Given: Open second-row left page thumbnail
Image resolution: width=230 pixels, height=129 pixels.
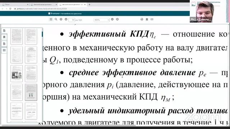Looking at the screenshot, I should coord(17,55).
